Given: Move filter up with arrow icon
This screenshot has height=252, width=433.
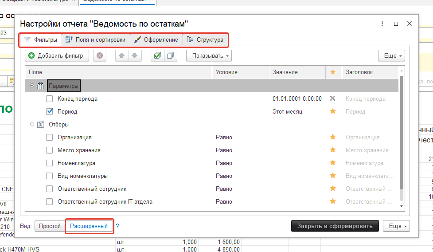Looking at the screenshot, I should (x=122, y=55).
